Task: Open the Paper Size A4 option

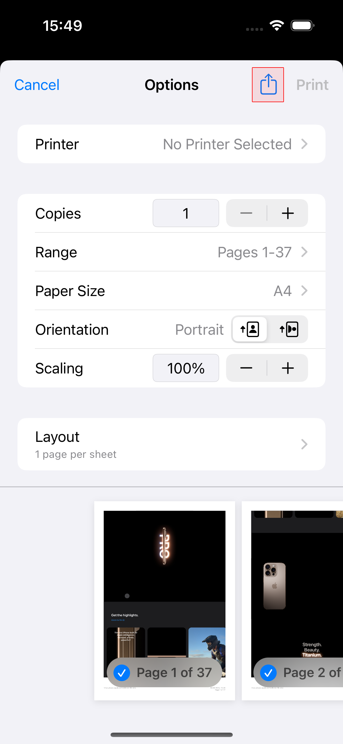Action: coord(171,291)
